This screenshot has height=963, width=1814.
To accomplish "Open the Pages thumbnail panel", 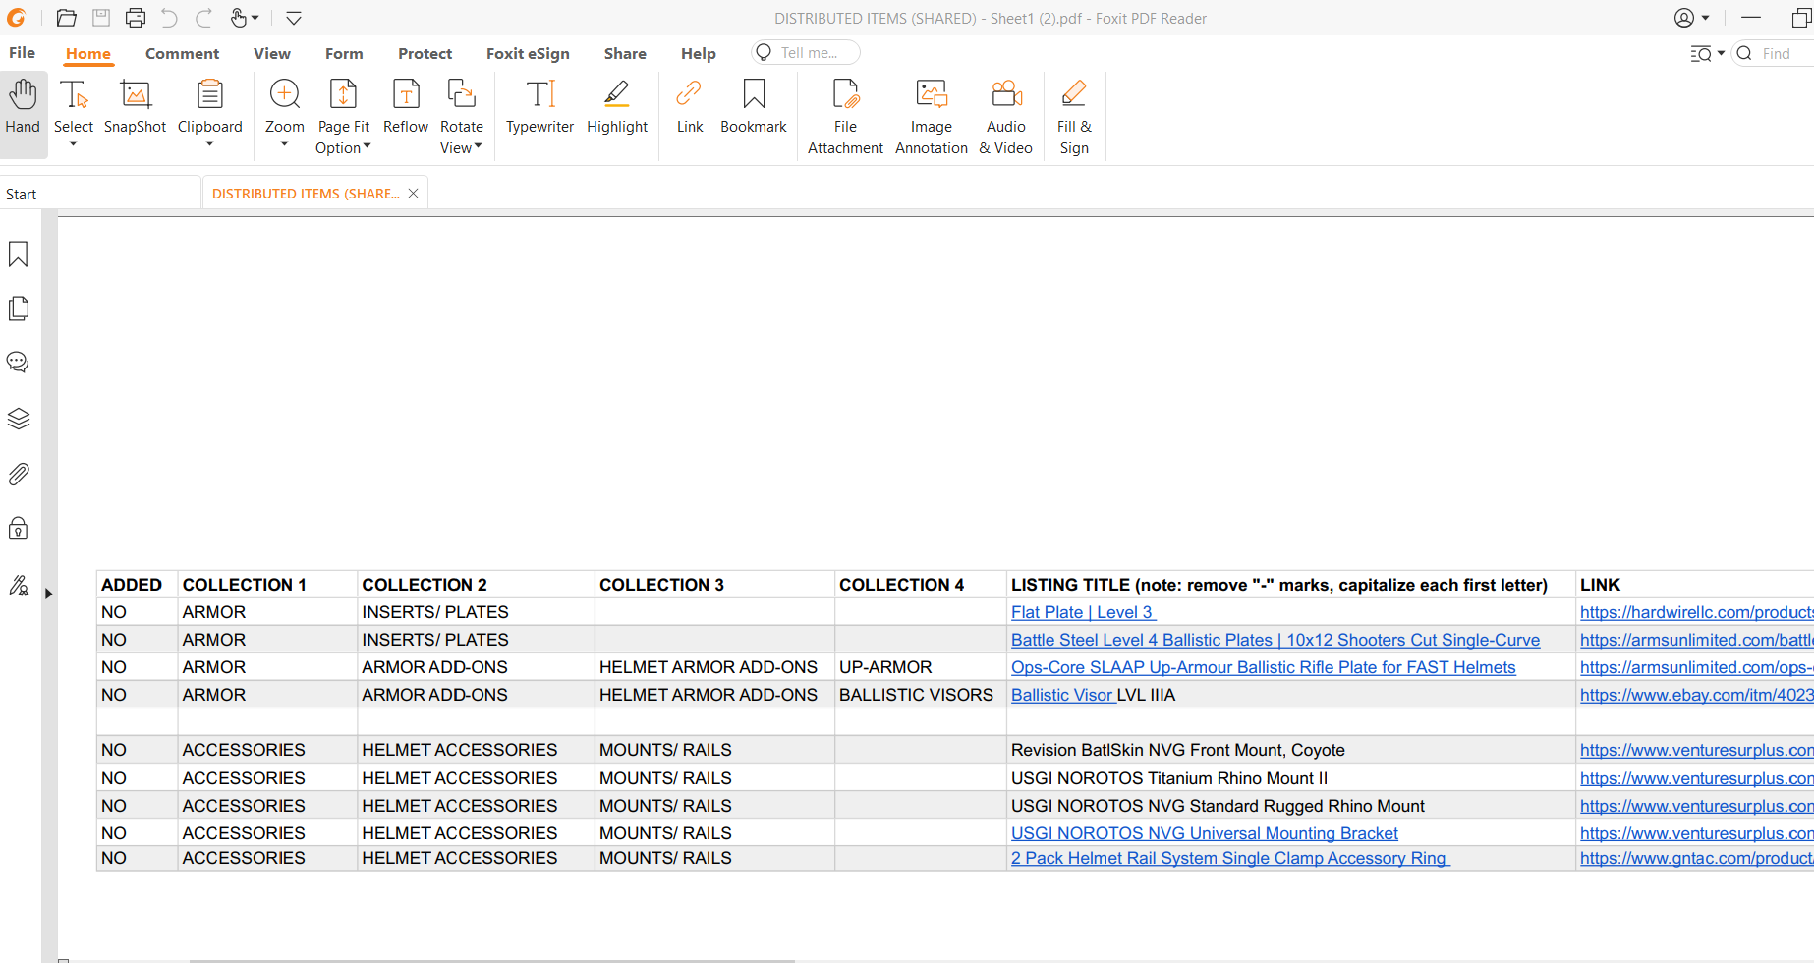I will [19, 309].
